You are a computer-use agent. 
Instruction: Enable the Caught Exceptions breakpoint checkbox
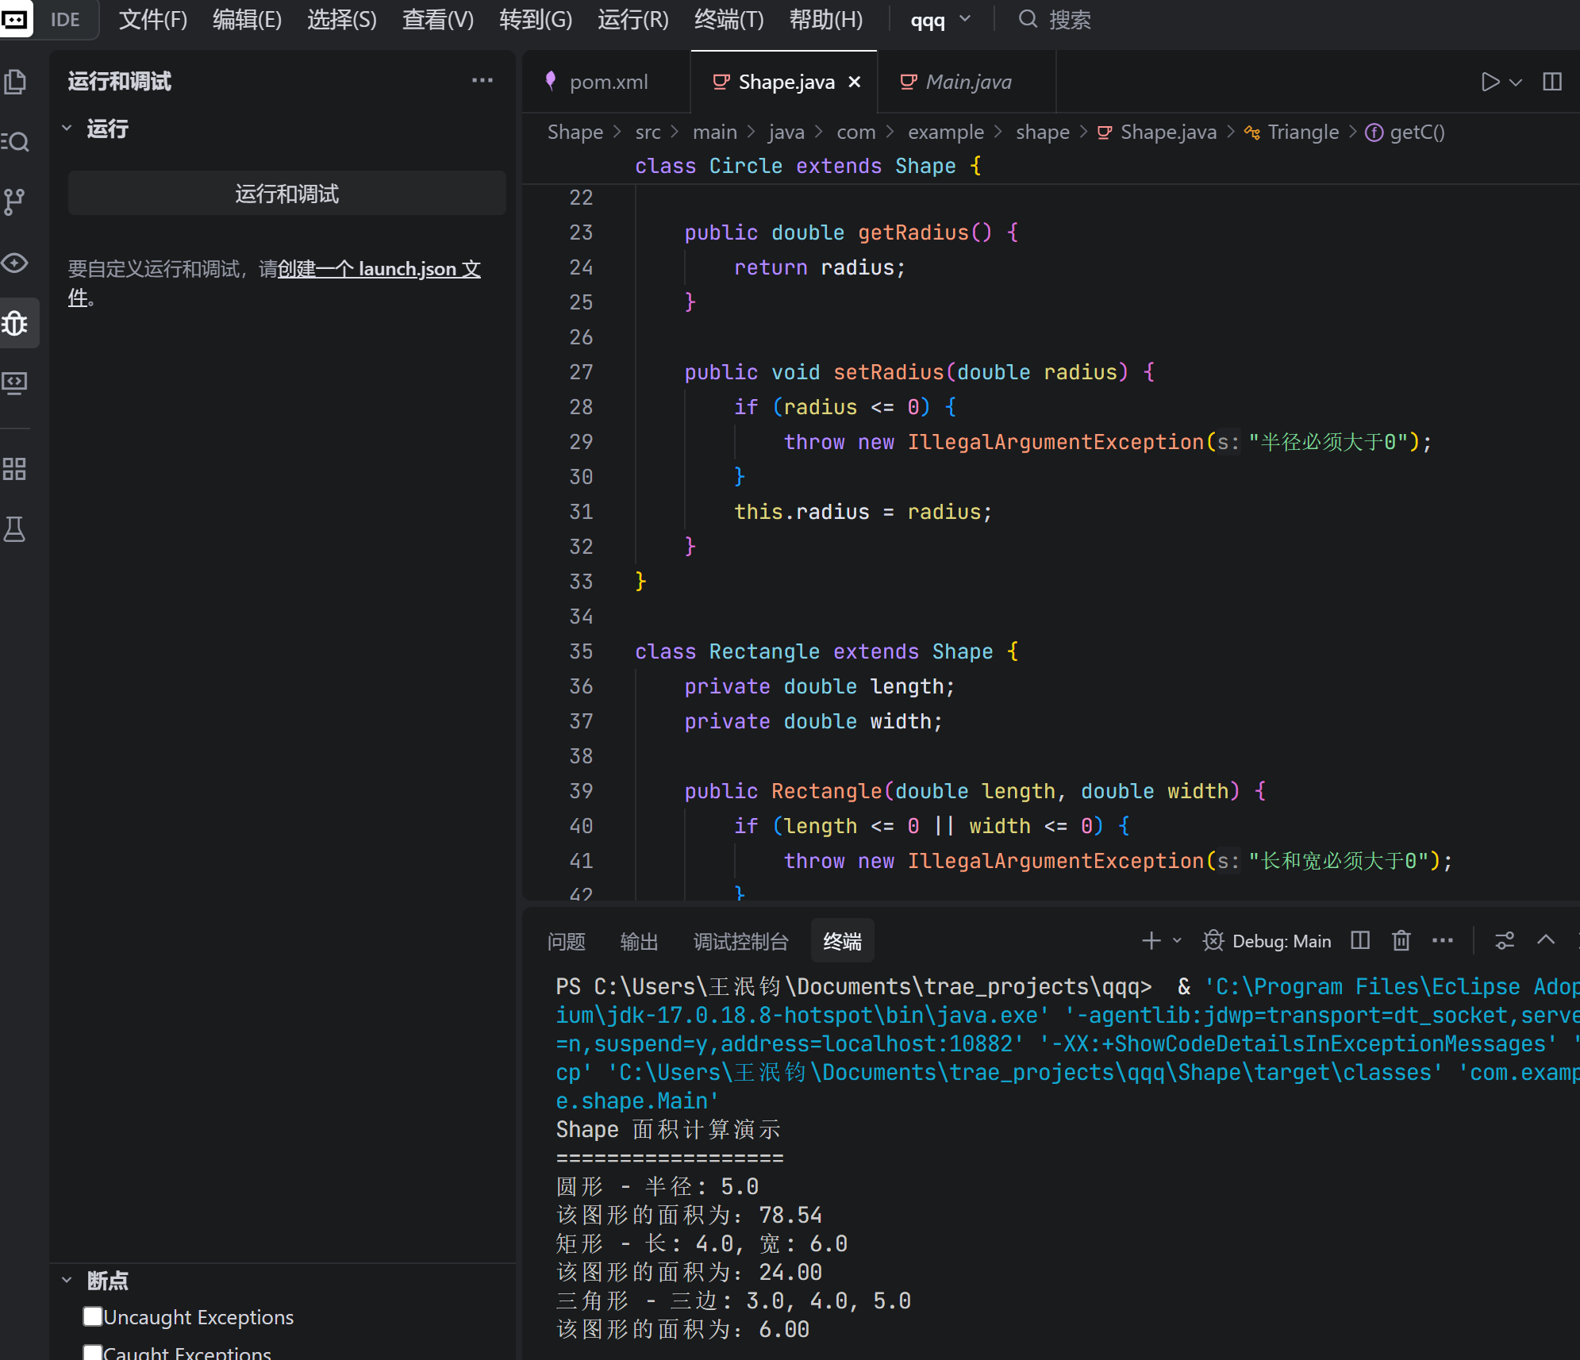(93, 1352)
